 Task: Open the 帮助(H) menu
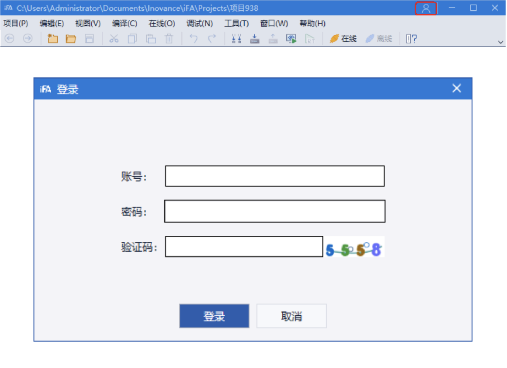(x=312, y=24)
